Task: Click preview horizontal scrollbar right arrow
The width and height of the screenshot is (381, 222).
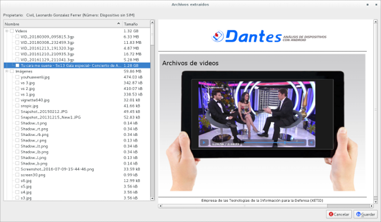Action: coord(372,206)
